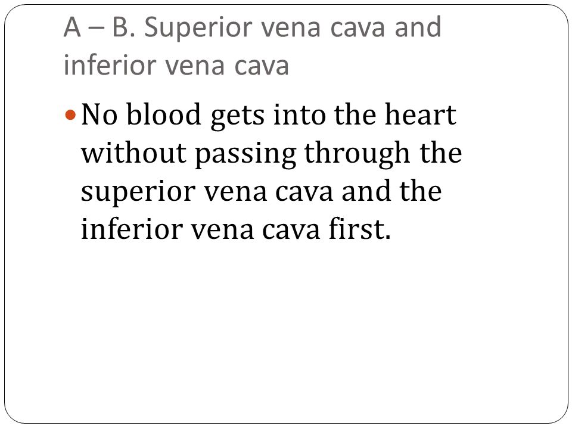572x429 pixels.
Task: Select the word "passing"
Action: [x=245, y=155]
